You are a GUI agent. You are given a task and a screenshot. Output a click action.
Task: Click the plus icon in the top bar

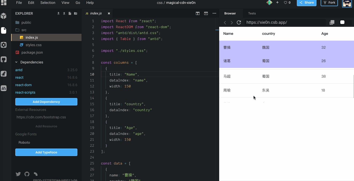[x=277, y=2]
